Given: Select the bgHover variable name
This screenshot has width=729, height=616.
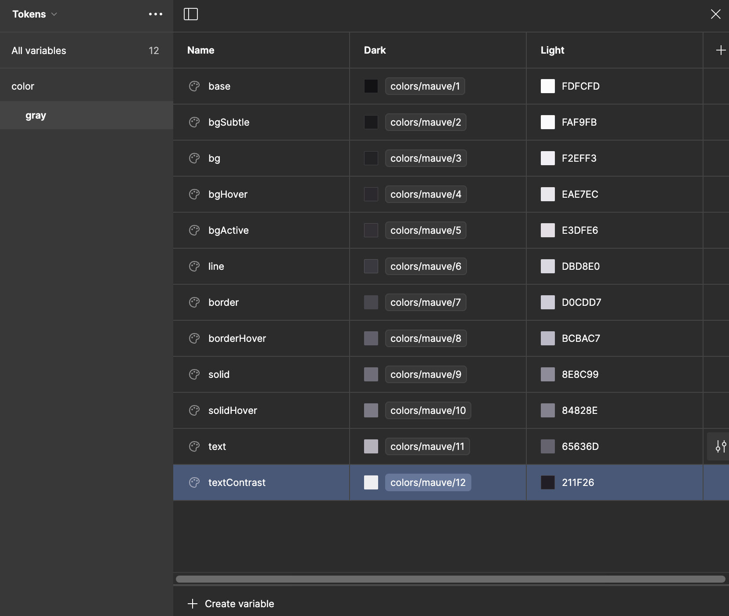Looking at the screenshot, I should click(x=228, y=194).
